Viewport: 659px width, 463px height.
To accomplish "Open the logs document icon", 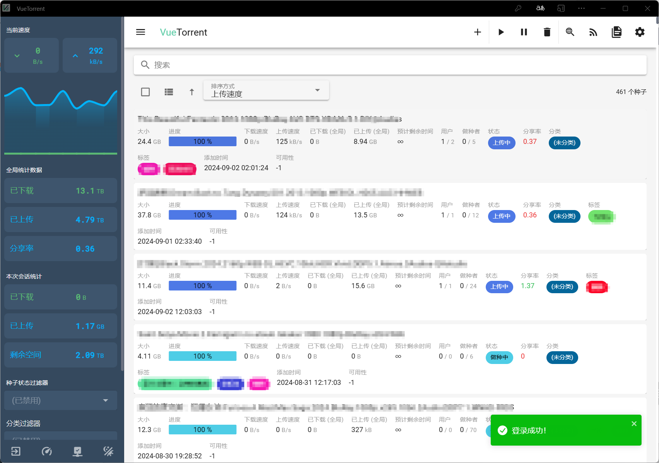I will coord(616,32).
